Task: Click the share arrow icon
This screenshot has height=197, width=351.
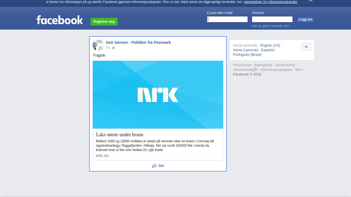Action: pos(154,166)
